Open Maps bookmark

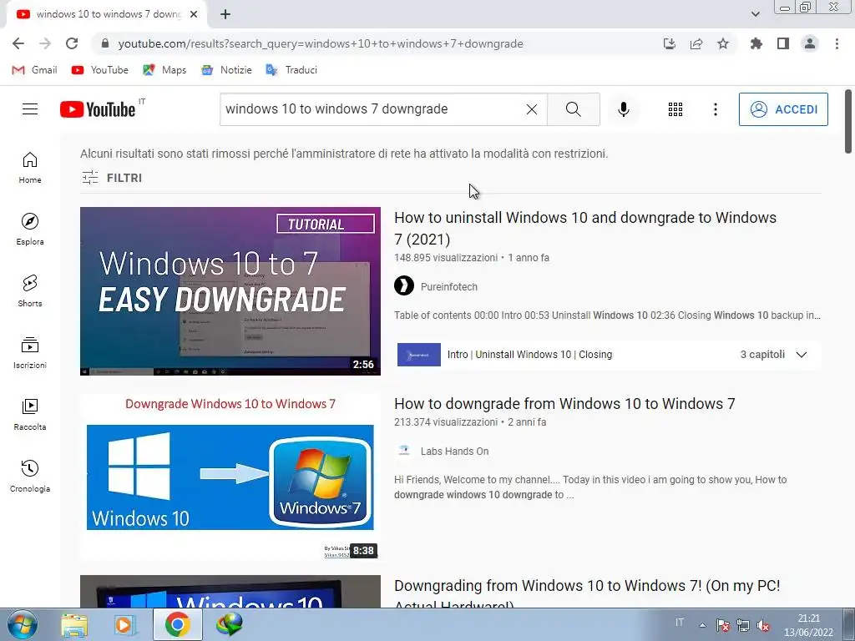[164, 70]
